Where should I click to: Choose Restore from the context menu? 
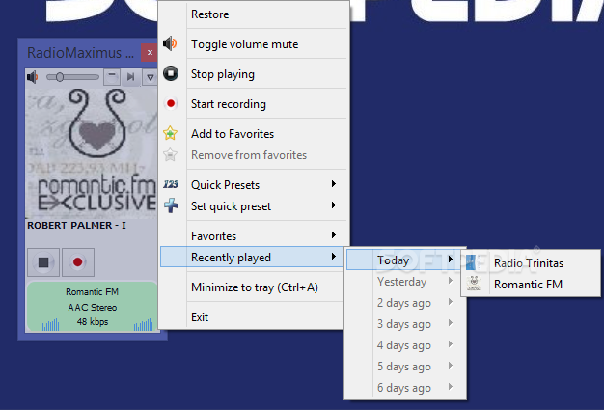pyautogui.click(x=254, y=14)
